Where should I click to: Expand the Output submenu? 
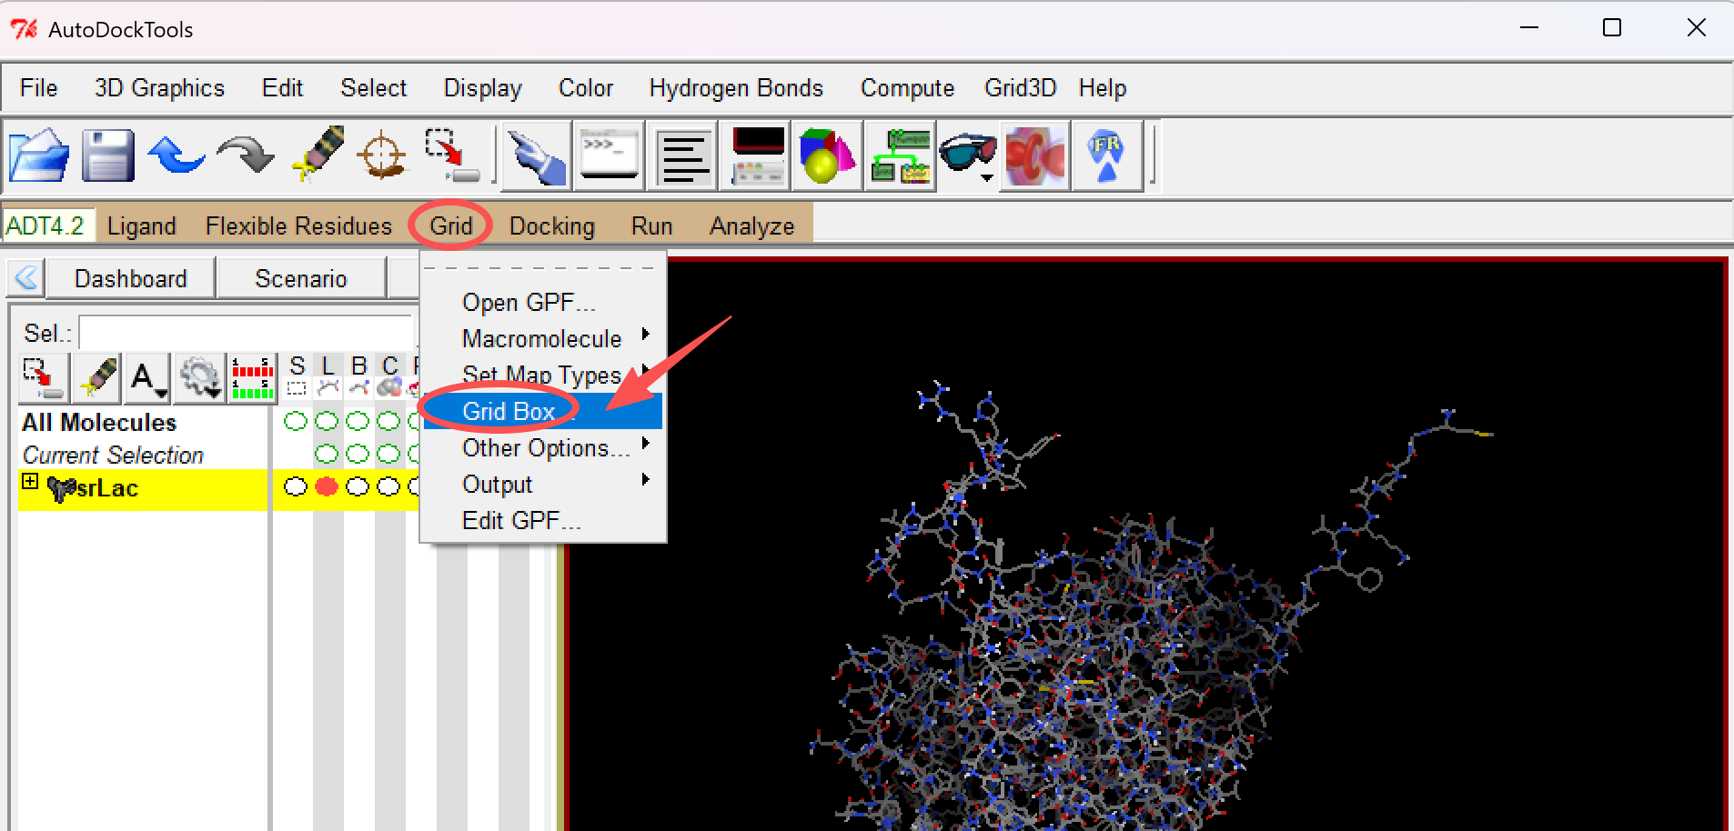[x=544, y=484]
